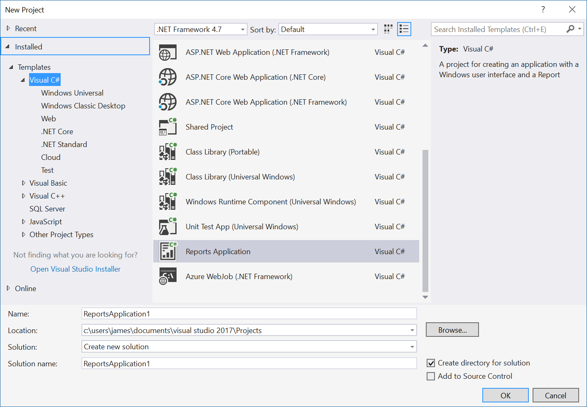Screen dimensions: 587x407
Task: Collapse the Templates tree node
Action: 11,67
